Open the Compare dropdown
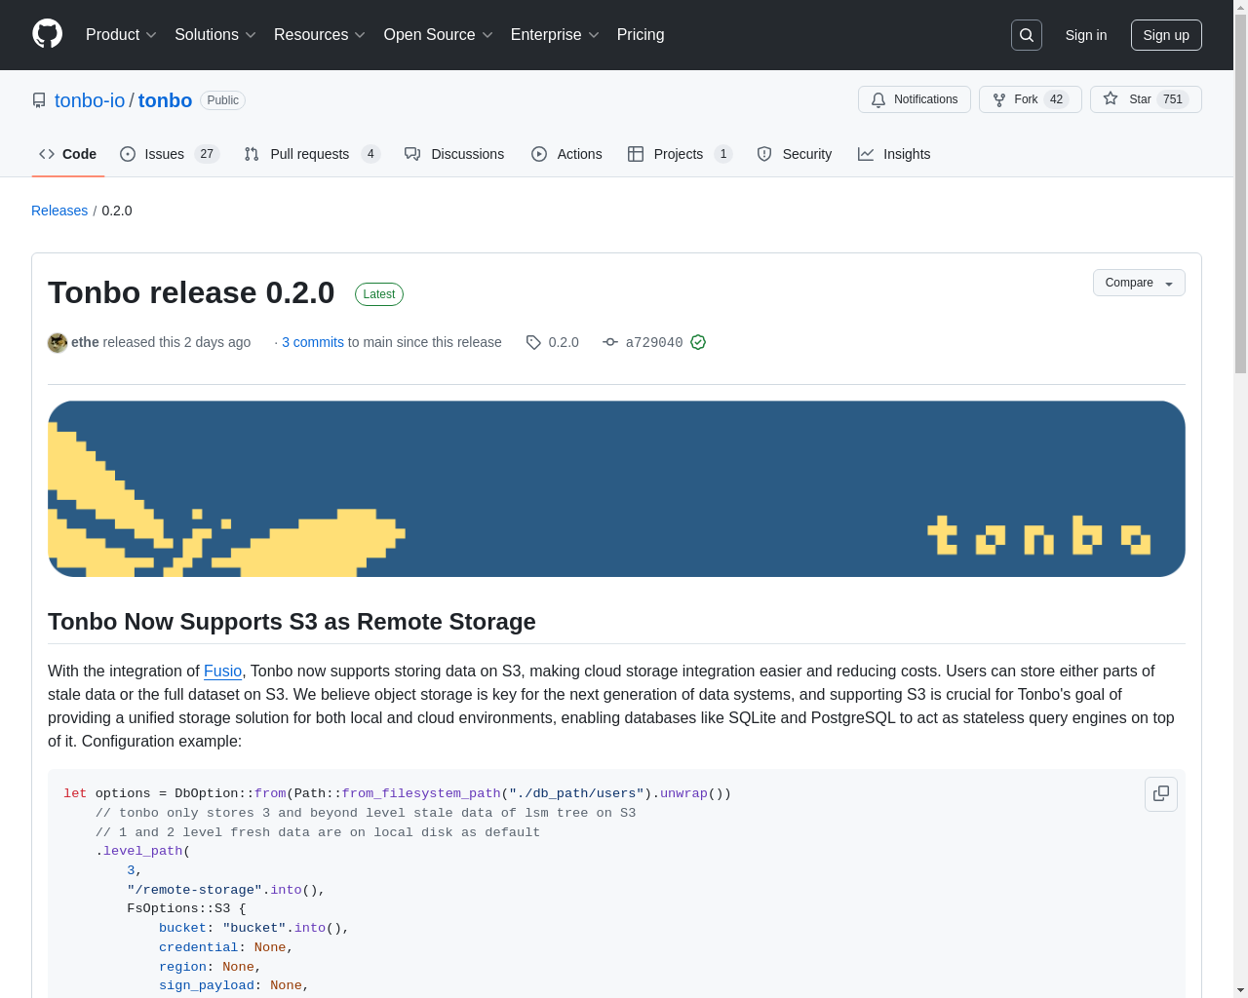This screenshot has width=1248, height=998. tap(1139, 283)
